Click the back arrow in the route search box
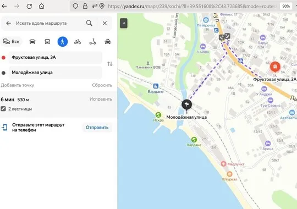 click(x=8, y=23)
